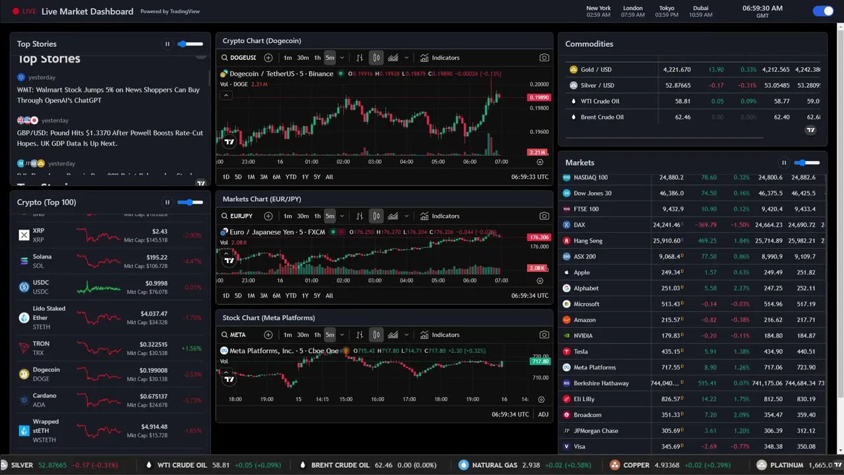The height and width of the screenshot is (475, 844).
Task: Select bars chart style on EURJPY chart
Action: click(359, 216)
